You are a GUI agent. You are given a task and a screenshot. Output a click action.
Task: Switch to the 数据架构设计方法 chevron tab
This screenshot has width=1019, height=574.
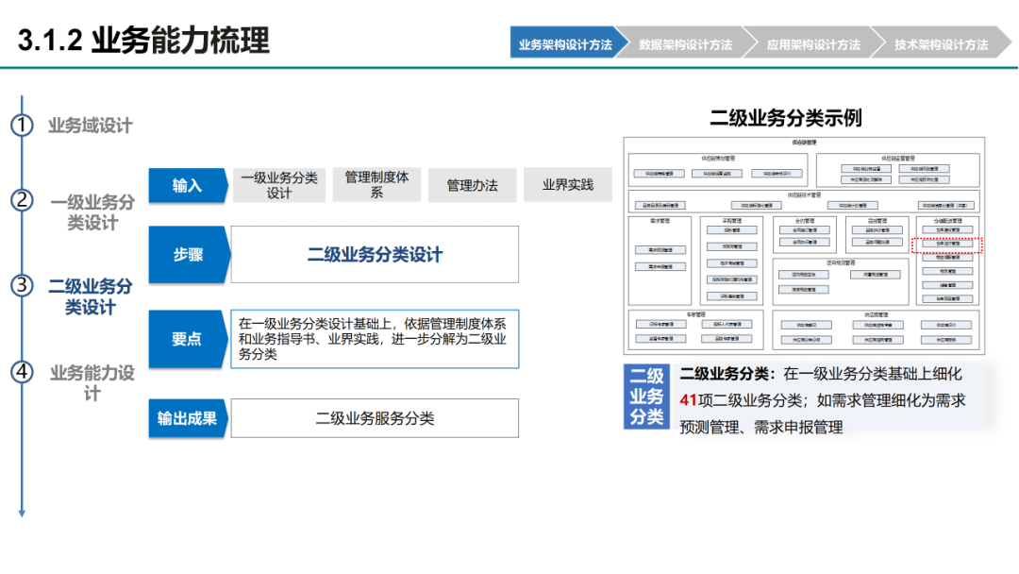pos(685,44)
